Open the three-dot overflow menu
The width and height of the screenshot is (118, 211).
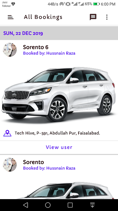[x=107, y=17]
